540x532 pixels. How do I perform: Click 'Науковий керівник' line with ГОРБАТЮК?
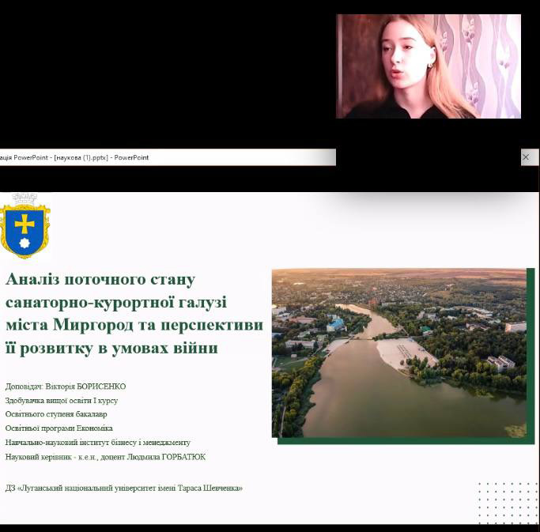coord(105,457)
